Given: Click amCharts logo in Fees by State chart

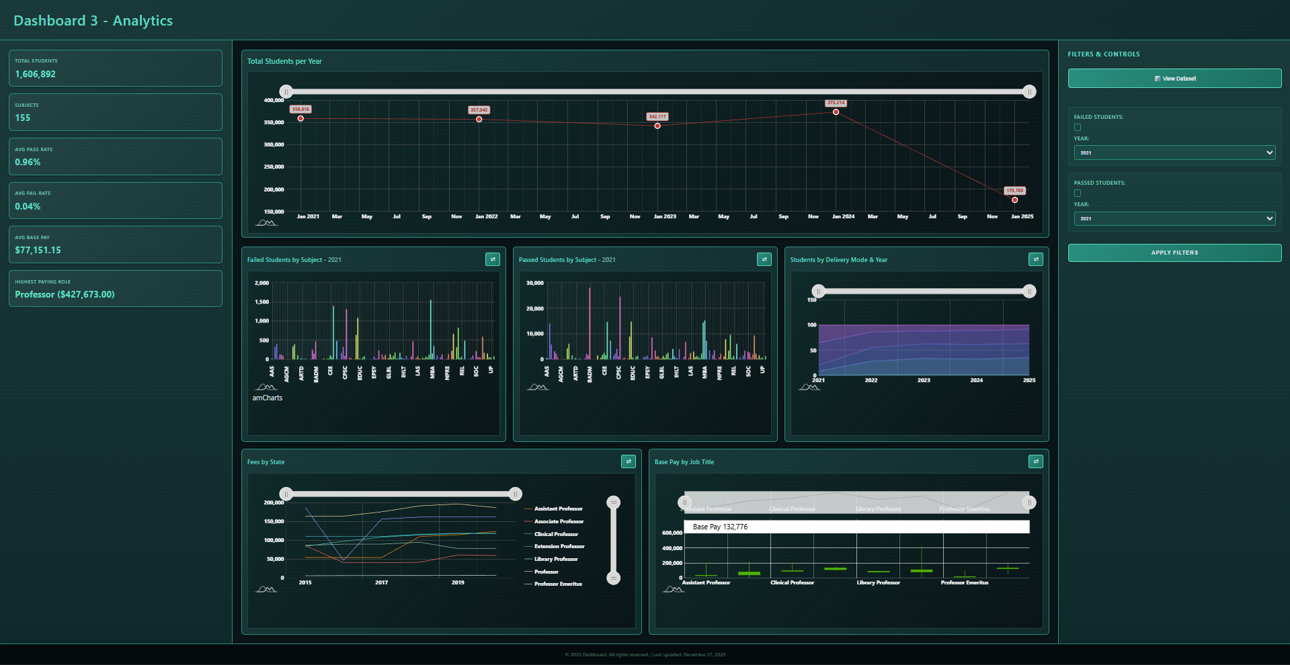Looking at the screenshot, I should tap(266, 589).
